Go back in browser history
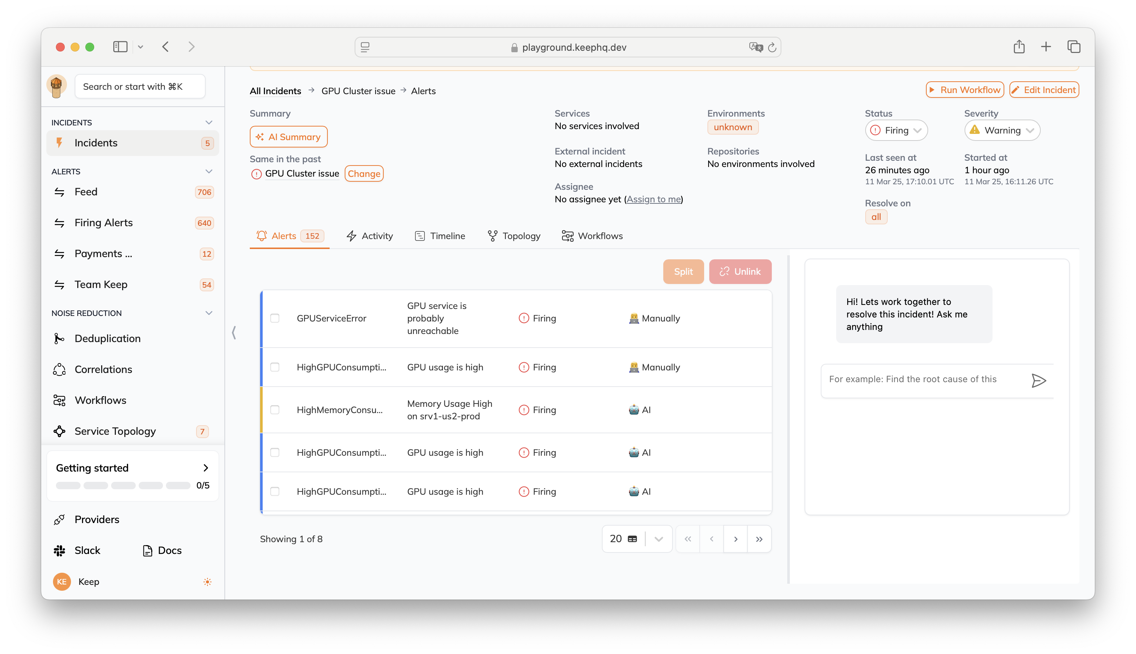Viewport: 1136px width, 654px height. (166, 47)
